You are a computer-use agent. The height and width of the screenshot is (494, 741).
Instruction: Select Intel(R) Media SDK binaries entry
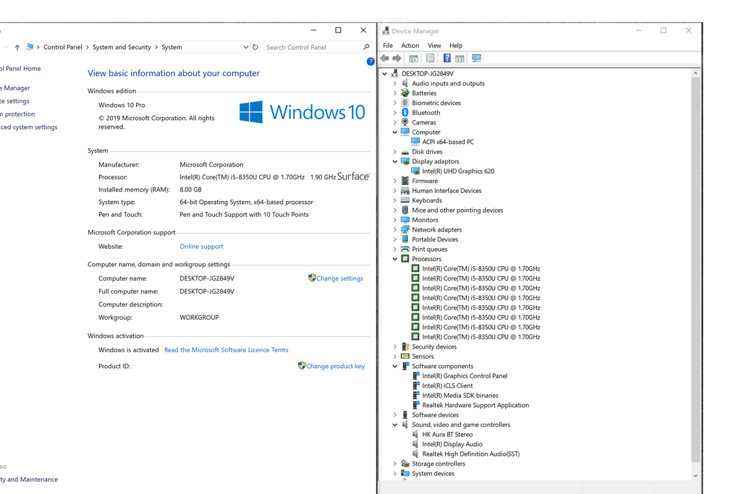click(x=460, y=396)
